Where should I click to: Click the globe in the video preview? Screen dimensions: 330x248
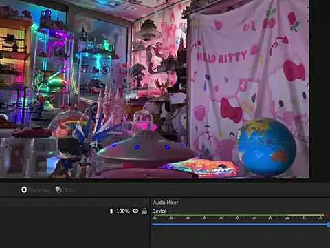[267, 147]
